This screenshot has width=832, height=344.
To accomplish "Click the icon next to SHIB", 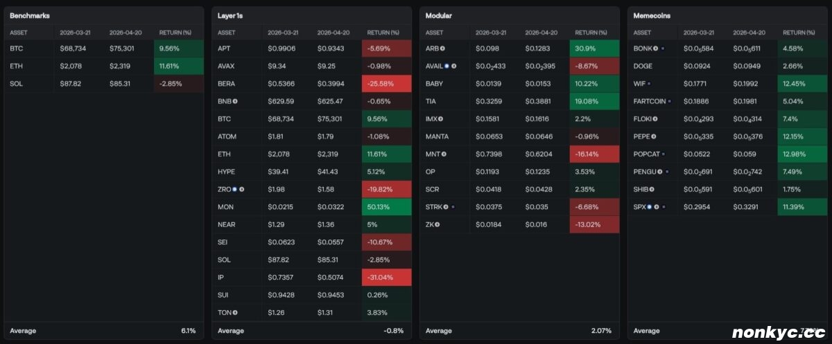I will coord(652,189).
